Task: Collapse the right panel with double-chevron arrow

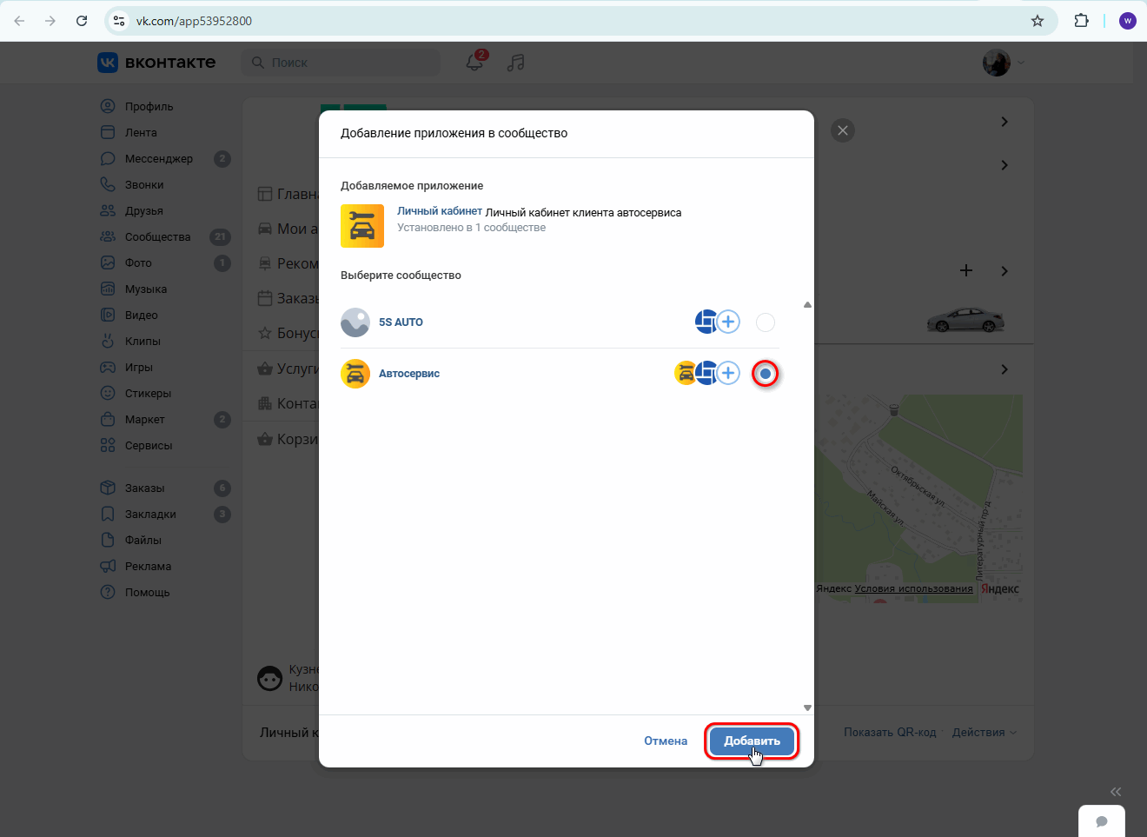Action: (1116, 792)
